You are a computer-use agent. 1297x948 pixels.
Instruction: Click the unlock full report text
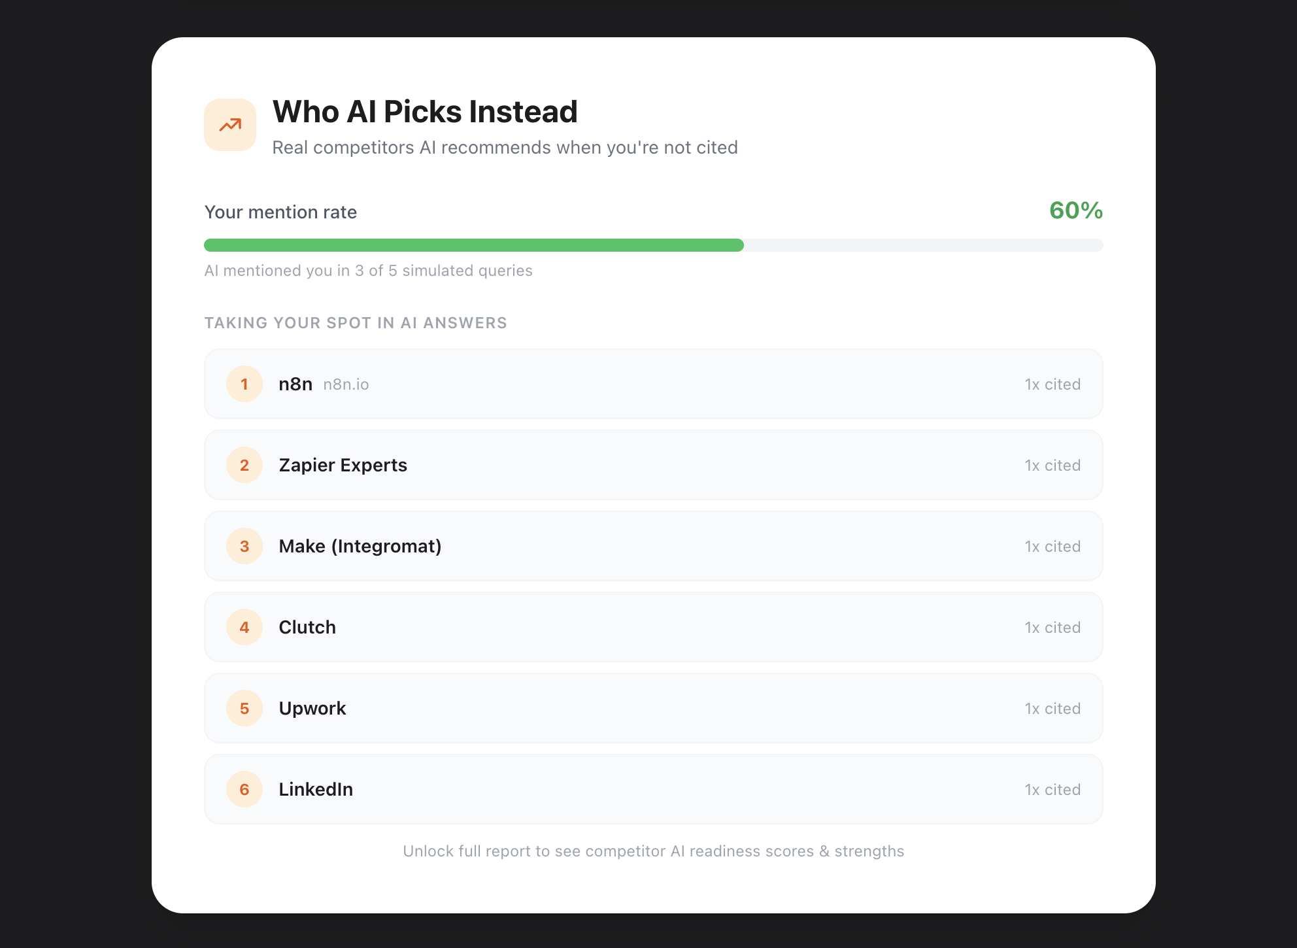(653, 851)
